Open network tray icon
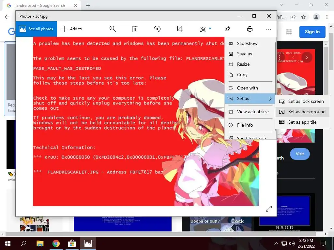The image size is (334, 250). (284, 243)
